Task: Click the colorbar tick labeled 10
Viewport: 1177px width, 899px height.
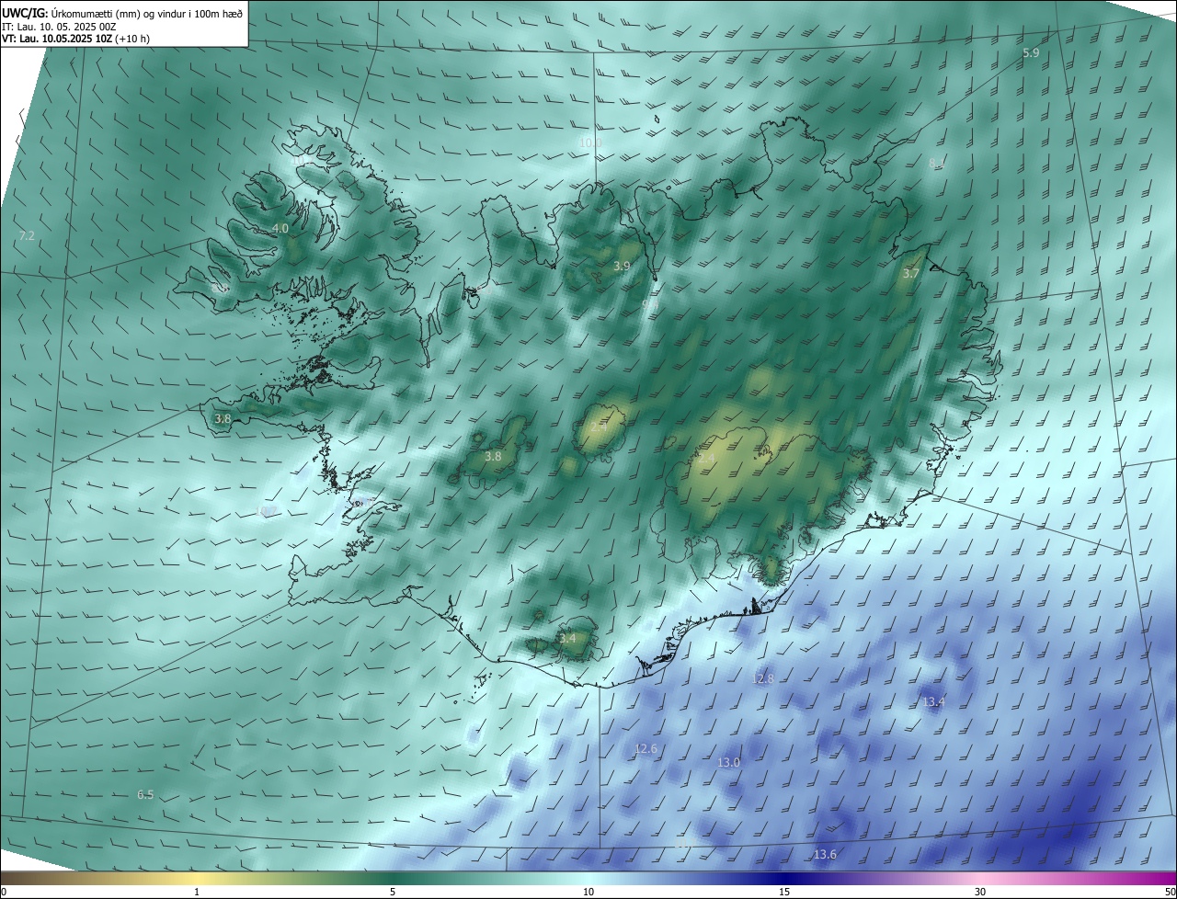Action: click(x=588, y=892)
